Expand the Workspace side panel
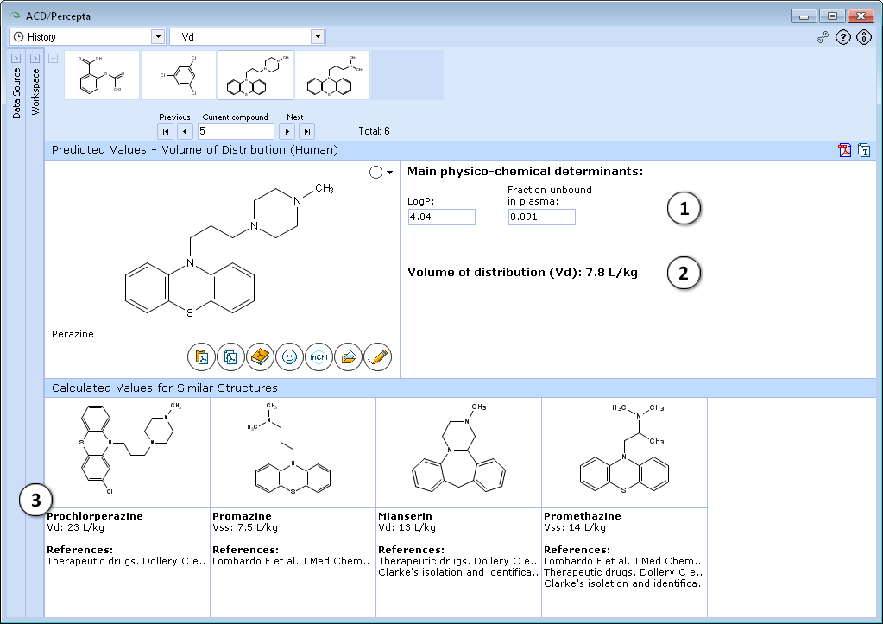The width and height of the screenshot is (883, 624). [35, 59]
